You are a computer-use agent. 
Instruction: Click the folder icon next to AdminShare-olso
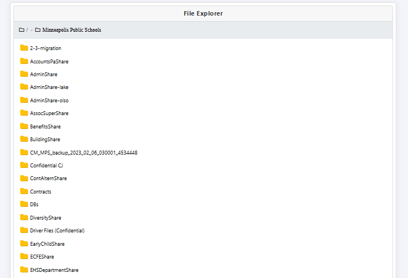coord(24,100)
